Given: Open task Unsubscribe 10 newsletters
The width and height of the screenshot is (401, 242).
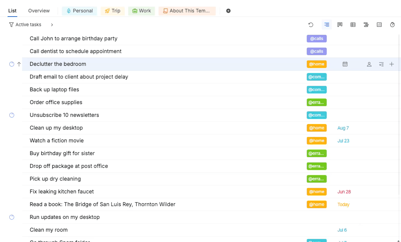Looking at the screenshot, I should point(64,115).
